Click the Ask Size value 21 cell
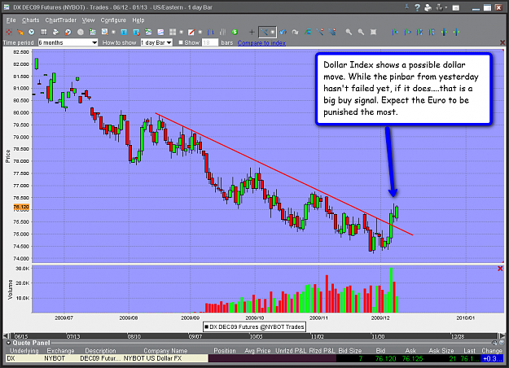 coord(453,358)
